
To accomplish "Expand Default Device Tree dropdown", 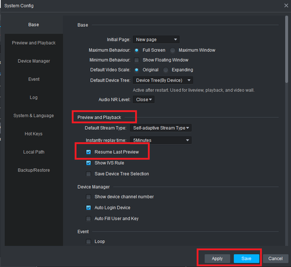I will pos(163,80).
